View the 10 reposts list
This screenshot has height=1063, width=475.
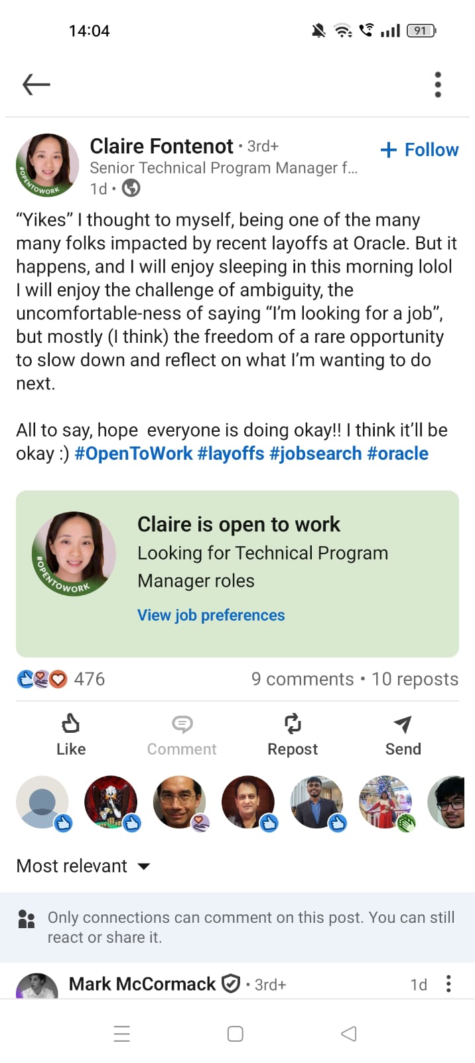(415, 679)
